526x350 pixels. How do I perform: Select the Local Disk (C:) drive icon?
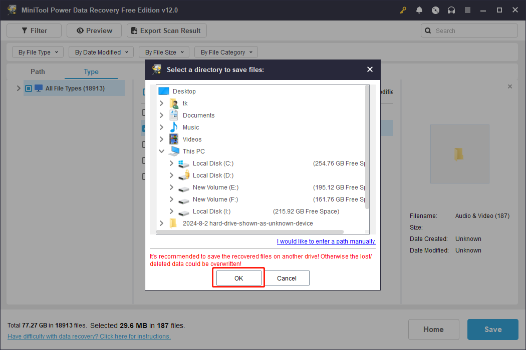(184, 163)
